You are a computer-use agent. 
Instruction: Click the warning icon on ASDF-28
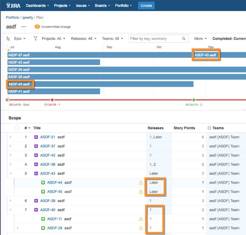141,228
